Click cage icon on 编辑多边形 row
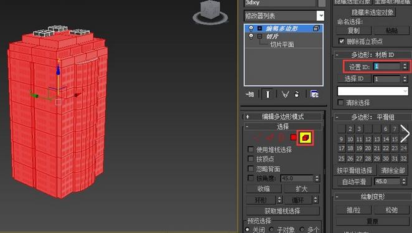 316,28
